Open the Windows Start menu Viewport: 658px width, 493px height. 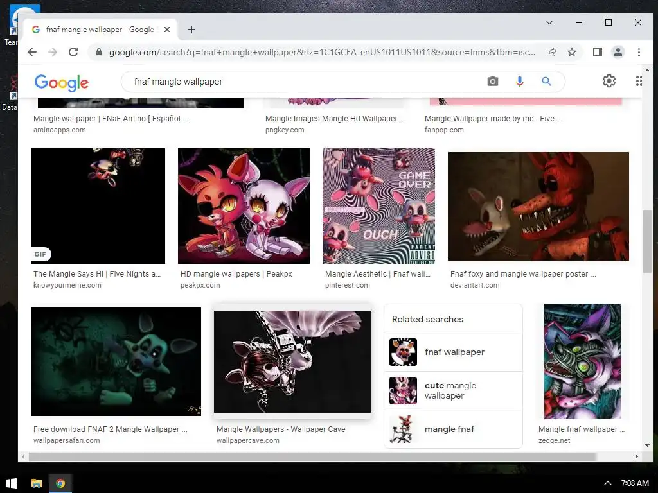(x=12, y=483)
